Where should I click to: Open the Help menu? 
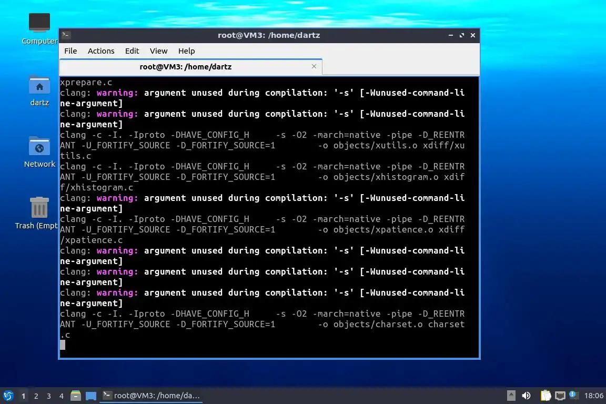186,51
